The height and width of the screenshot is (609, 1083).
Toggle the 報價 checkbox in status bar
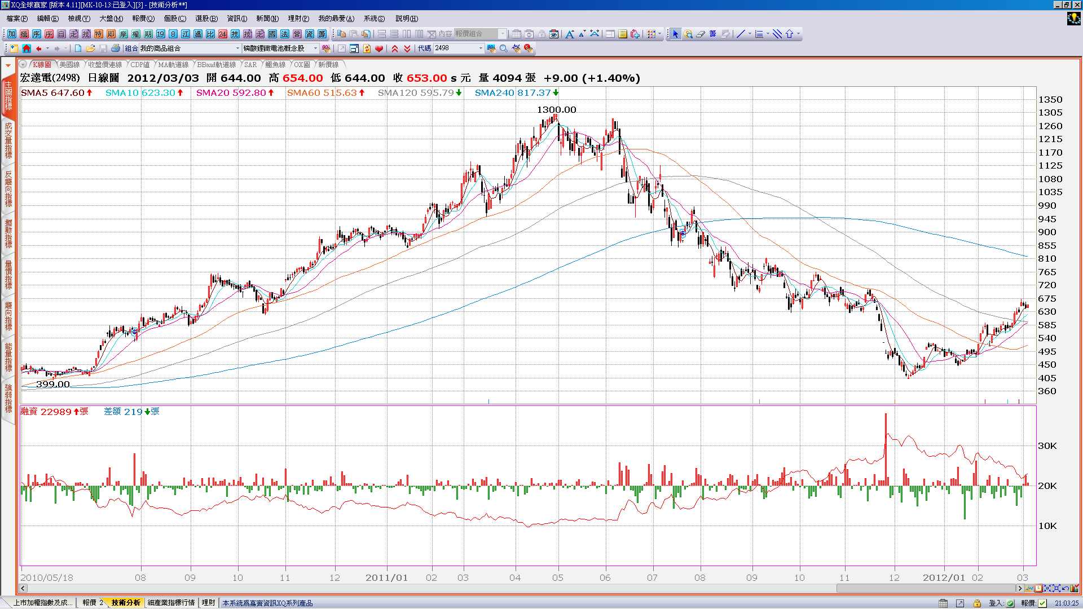1042,603
